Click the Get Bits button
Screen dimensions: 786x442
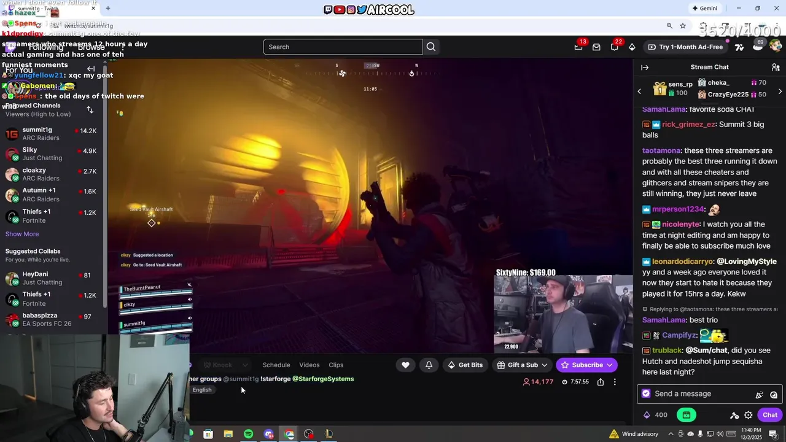465,365
